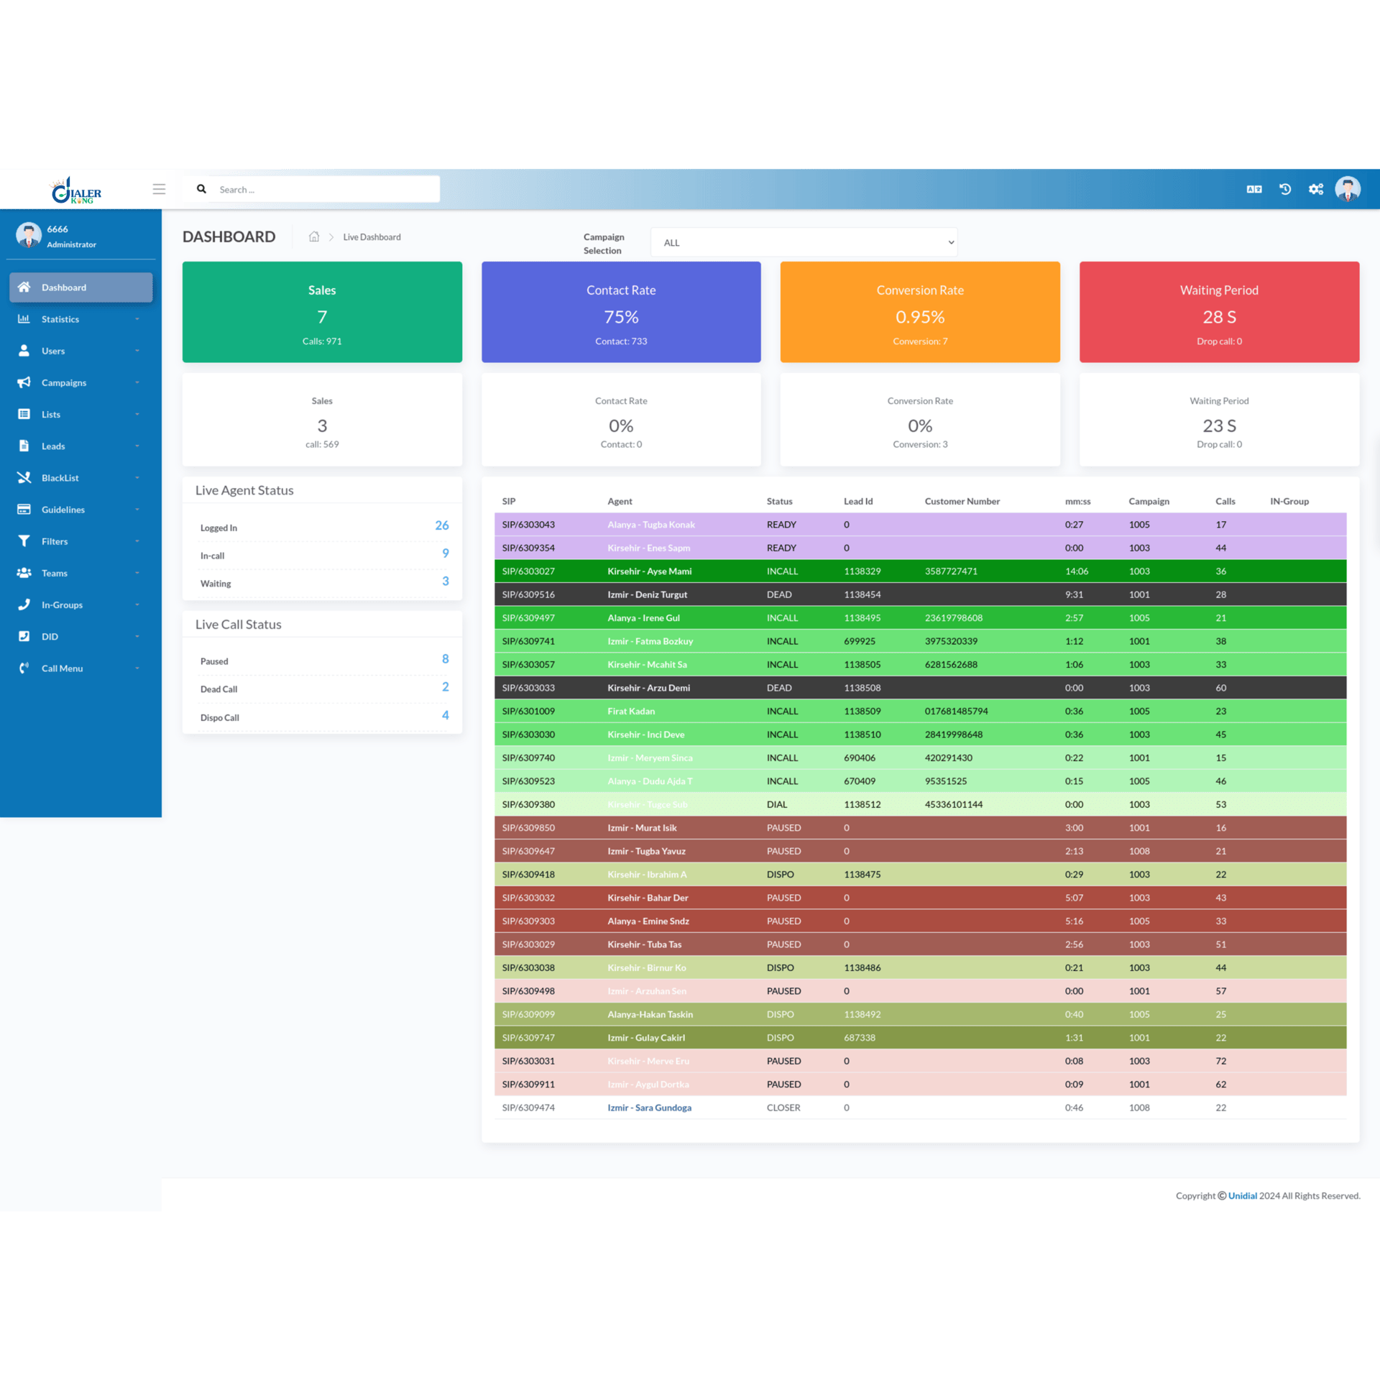
Task: Expand the In-Groups sidebar menu arrow
Action: tap(137, 605)
